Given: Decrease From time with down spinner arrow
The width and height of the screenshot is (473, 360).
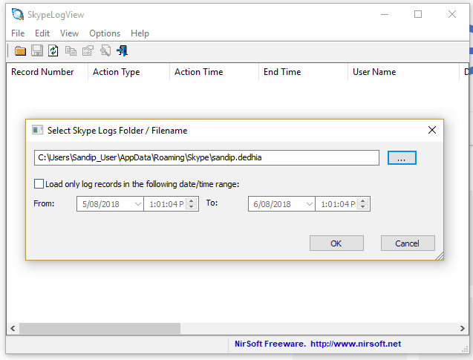Looking at the screenshot, I should (x=192, y=207).
